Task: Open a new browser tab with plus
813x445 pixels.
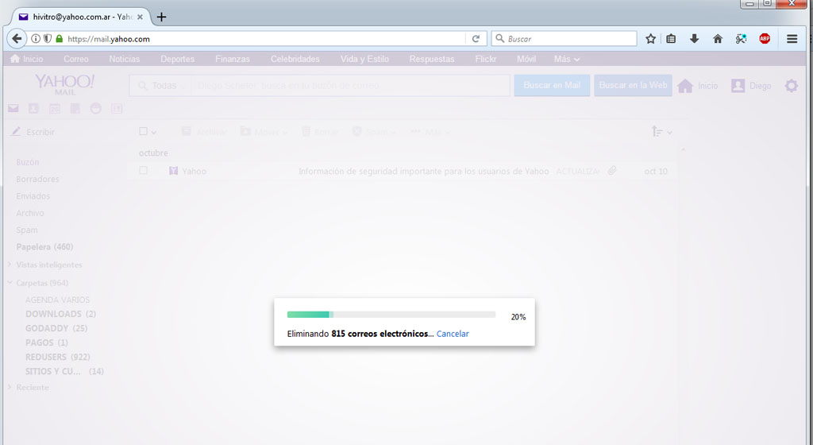Action: pyautogui.click(x=161, y=17)
